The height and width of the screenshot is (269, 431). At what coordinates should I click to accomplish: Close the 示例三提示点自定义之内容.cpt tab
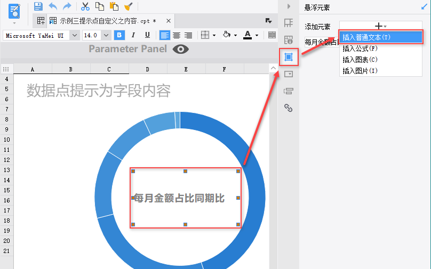169,21
